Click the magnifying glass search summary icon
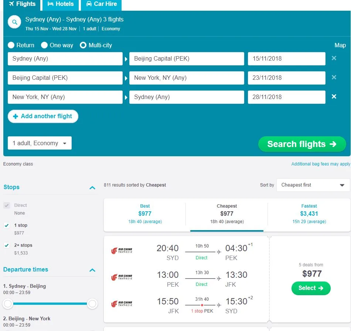The height and width of the screenshot is (331, 351). 15,23
